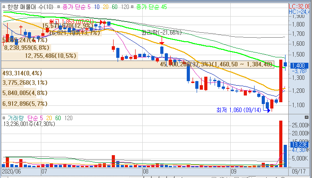
Task: Click the -3.78% change label on price axis
Action: point(300,71)
